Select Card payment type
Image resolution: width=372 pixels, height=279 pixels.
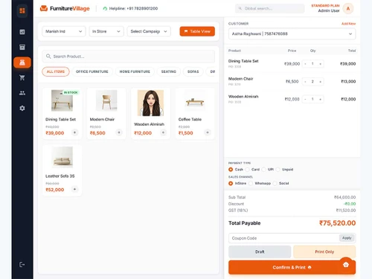[x=247, y=170]
